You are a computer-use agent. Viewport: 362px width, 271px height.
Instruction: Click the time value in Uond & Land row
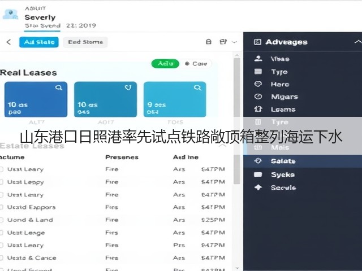[213, 220]
